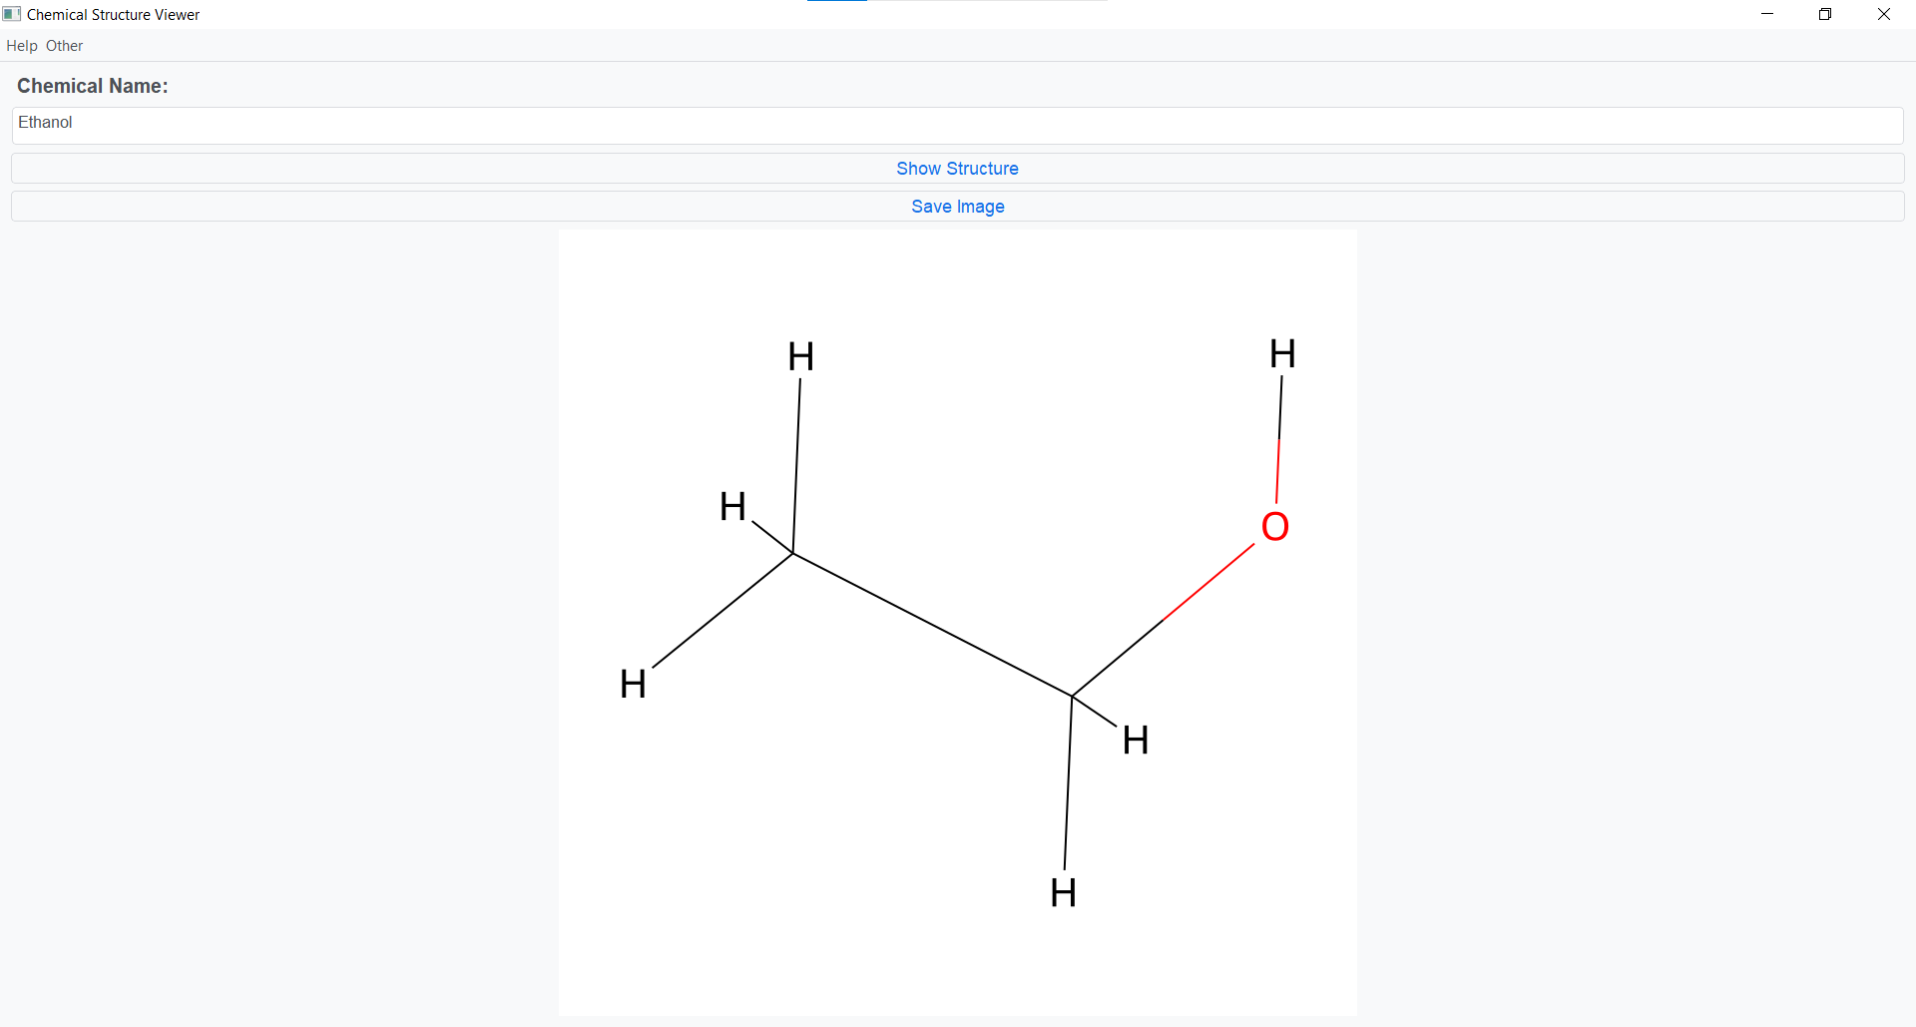1916x1027 pixels.
Task: Select the text Ethanol in the input box
Action: pyautogui.click(x=45, y=122)
